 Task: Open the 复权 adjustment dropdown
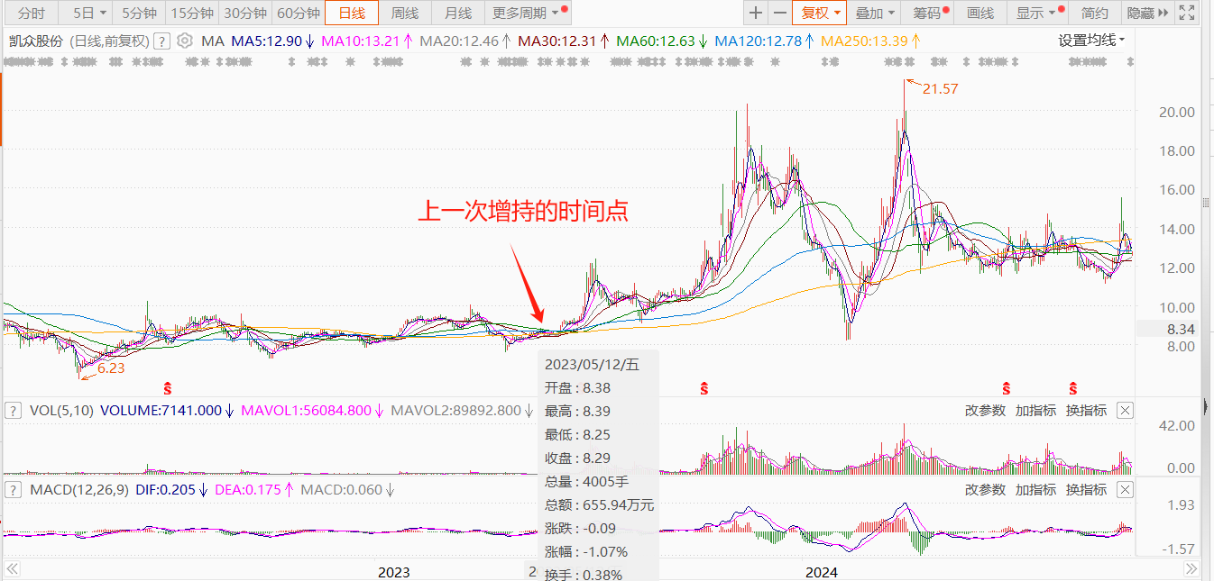click(x=820, y=13)
